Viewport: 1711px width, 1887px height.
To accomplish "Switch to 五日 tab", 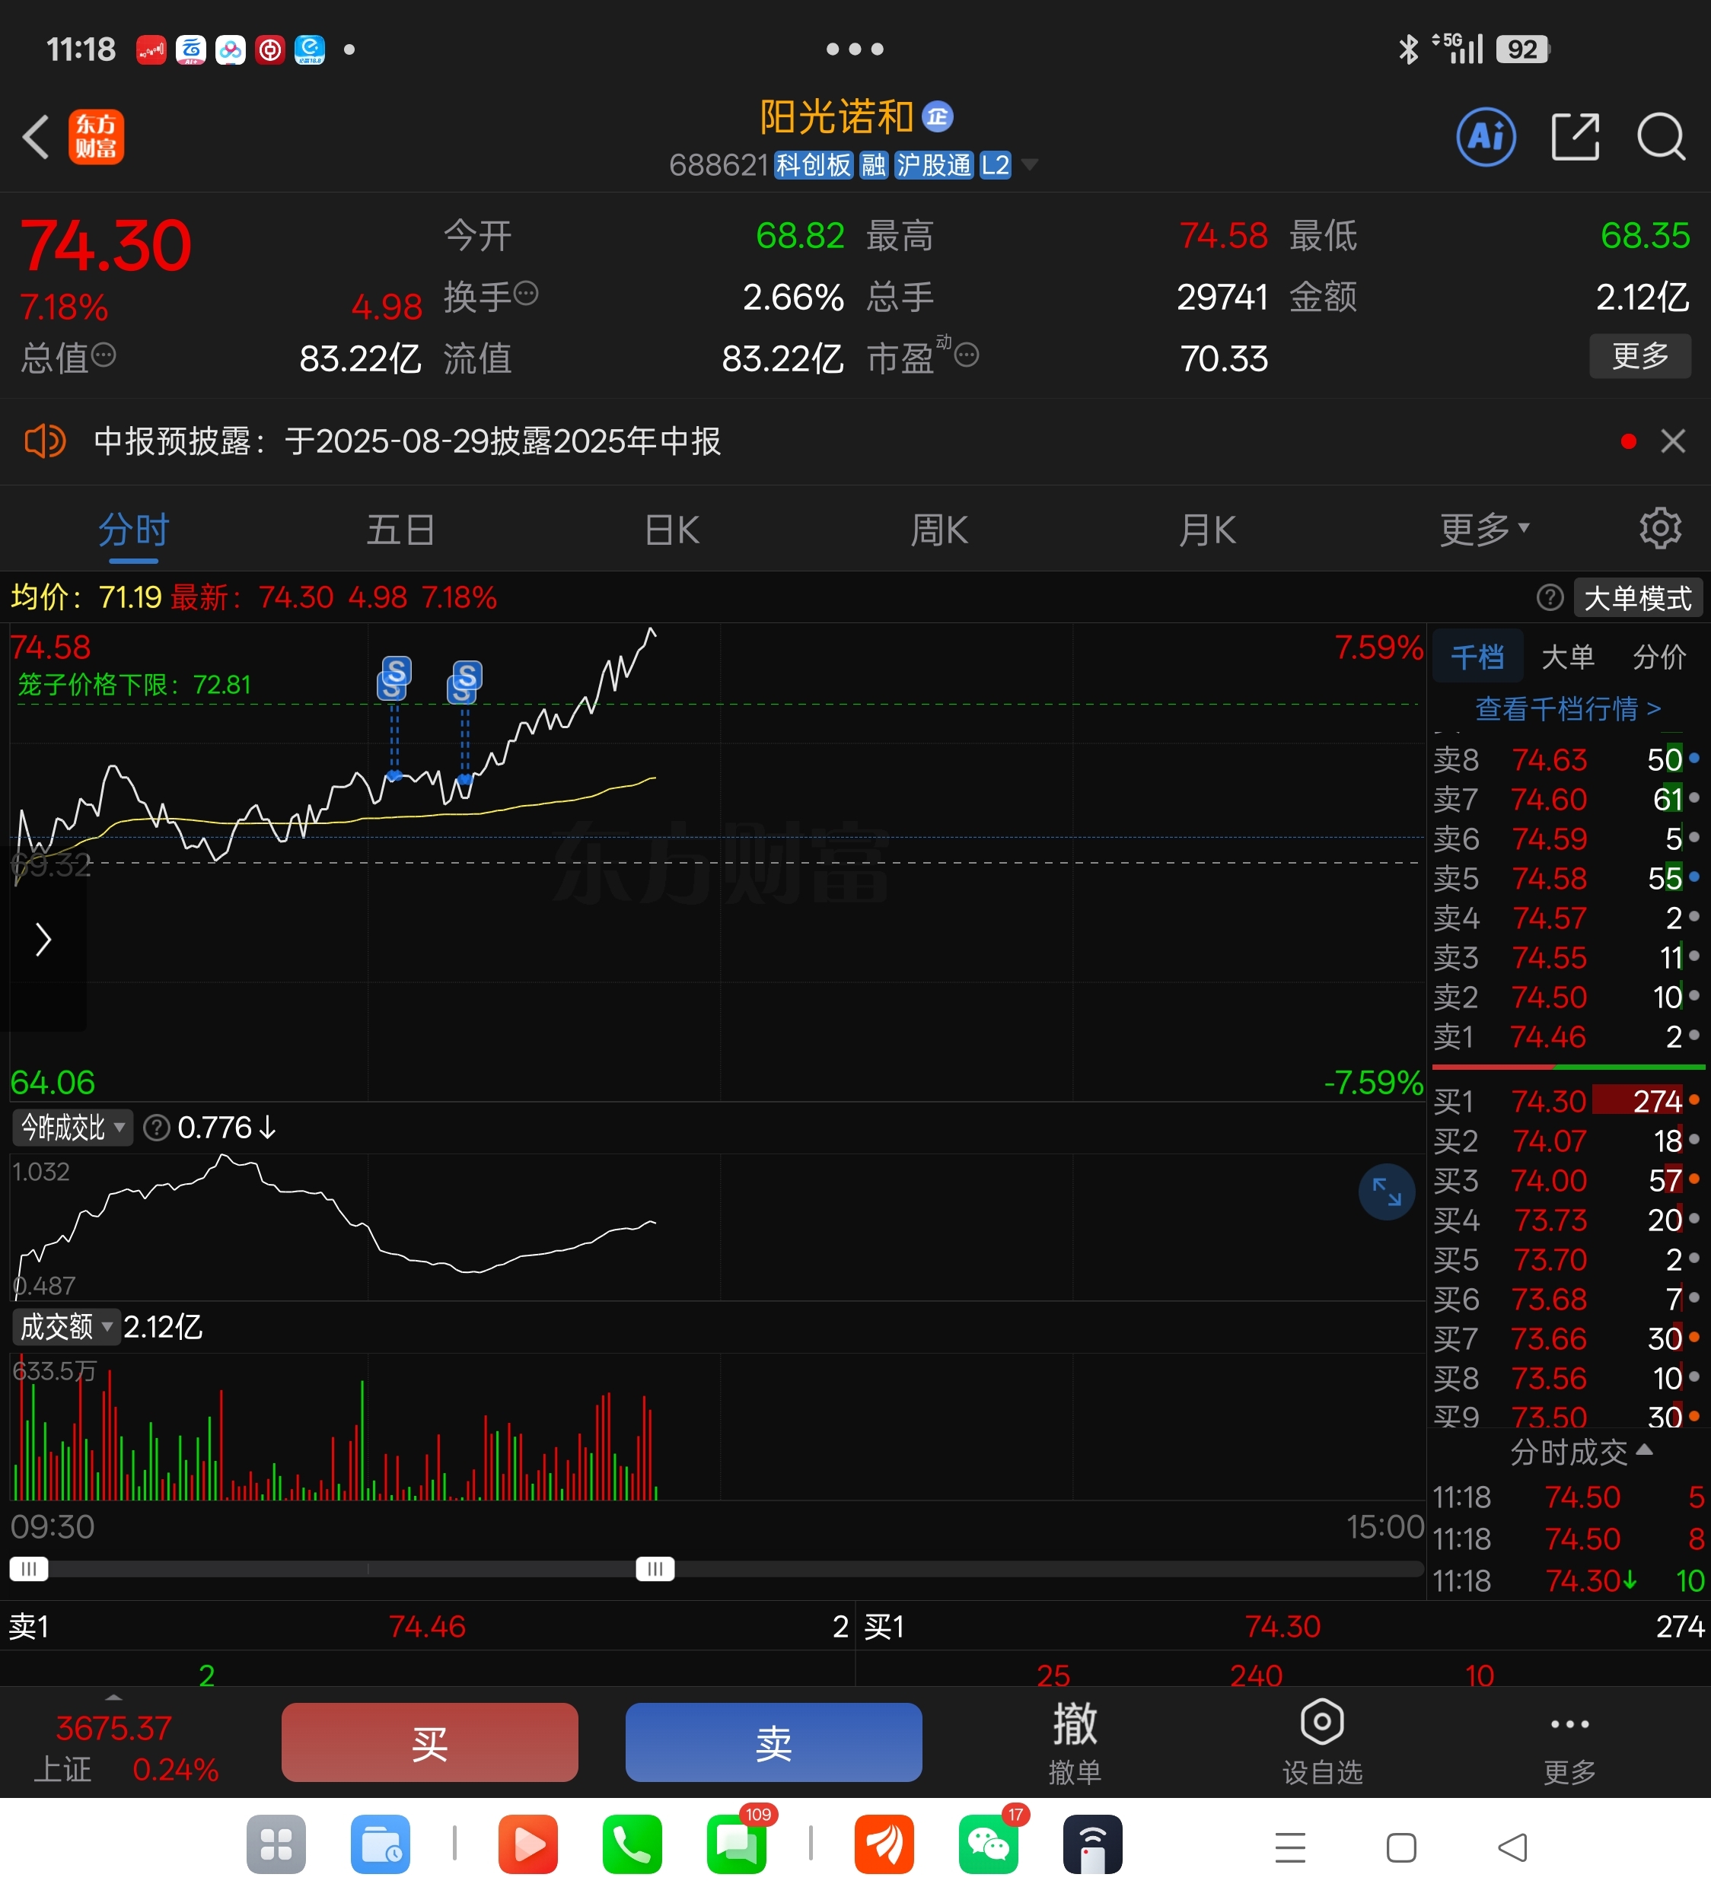I will [x=400, y=530].
